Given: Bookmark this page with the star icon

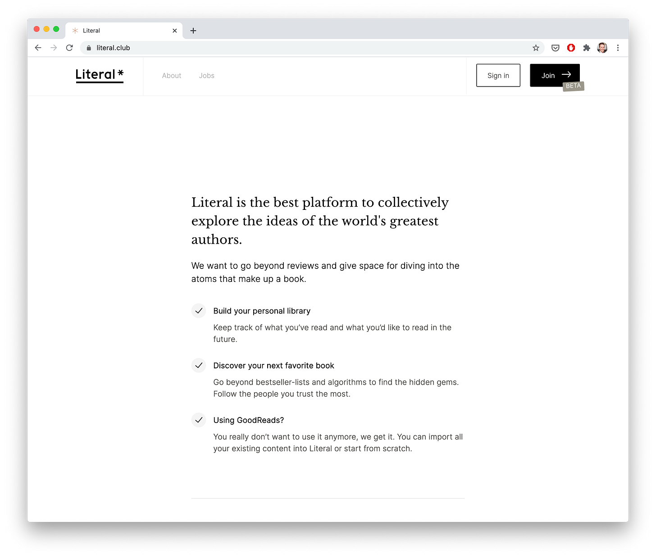Looking at the screenshot, I should point(536,48).
